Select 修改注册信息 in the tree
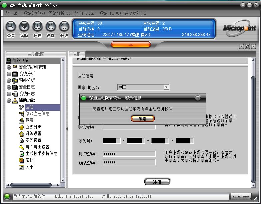261x204 pixels. coord(37,113)
